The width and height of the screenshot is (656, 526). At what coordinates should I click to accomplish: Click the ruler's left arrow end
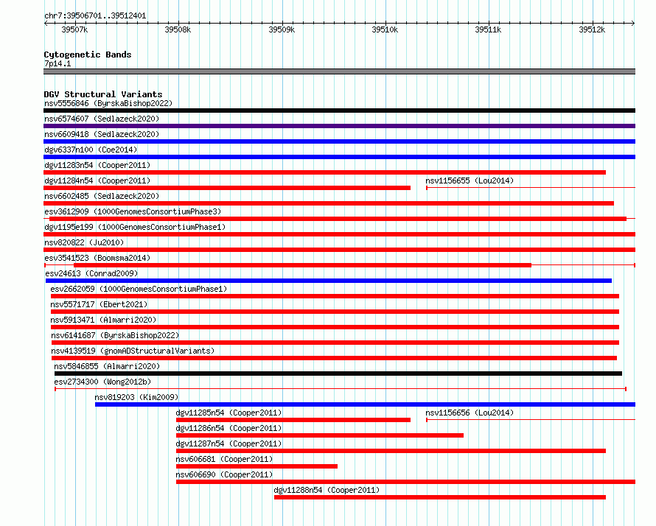point(46,23)
